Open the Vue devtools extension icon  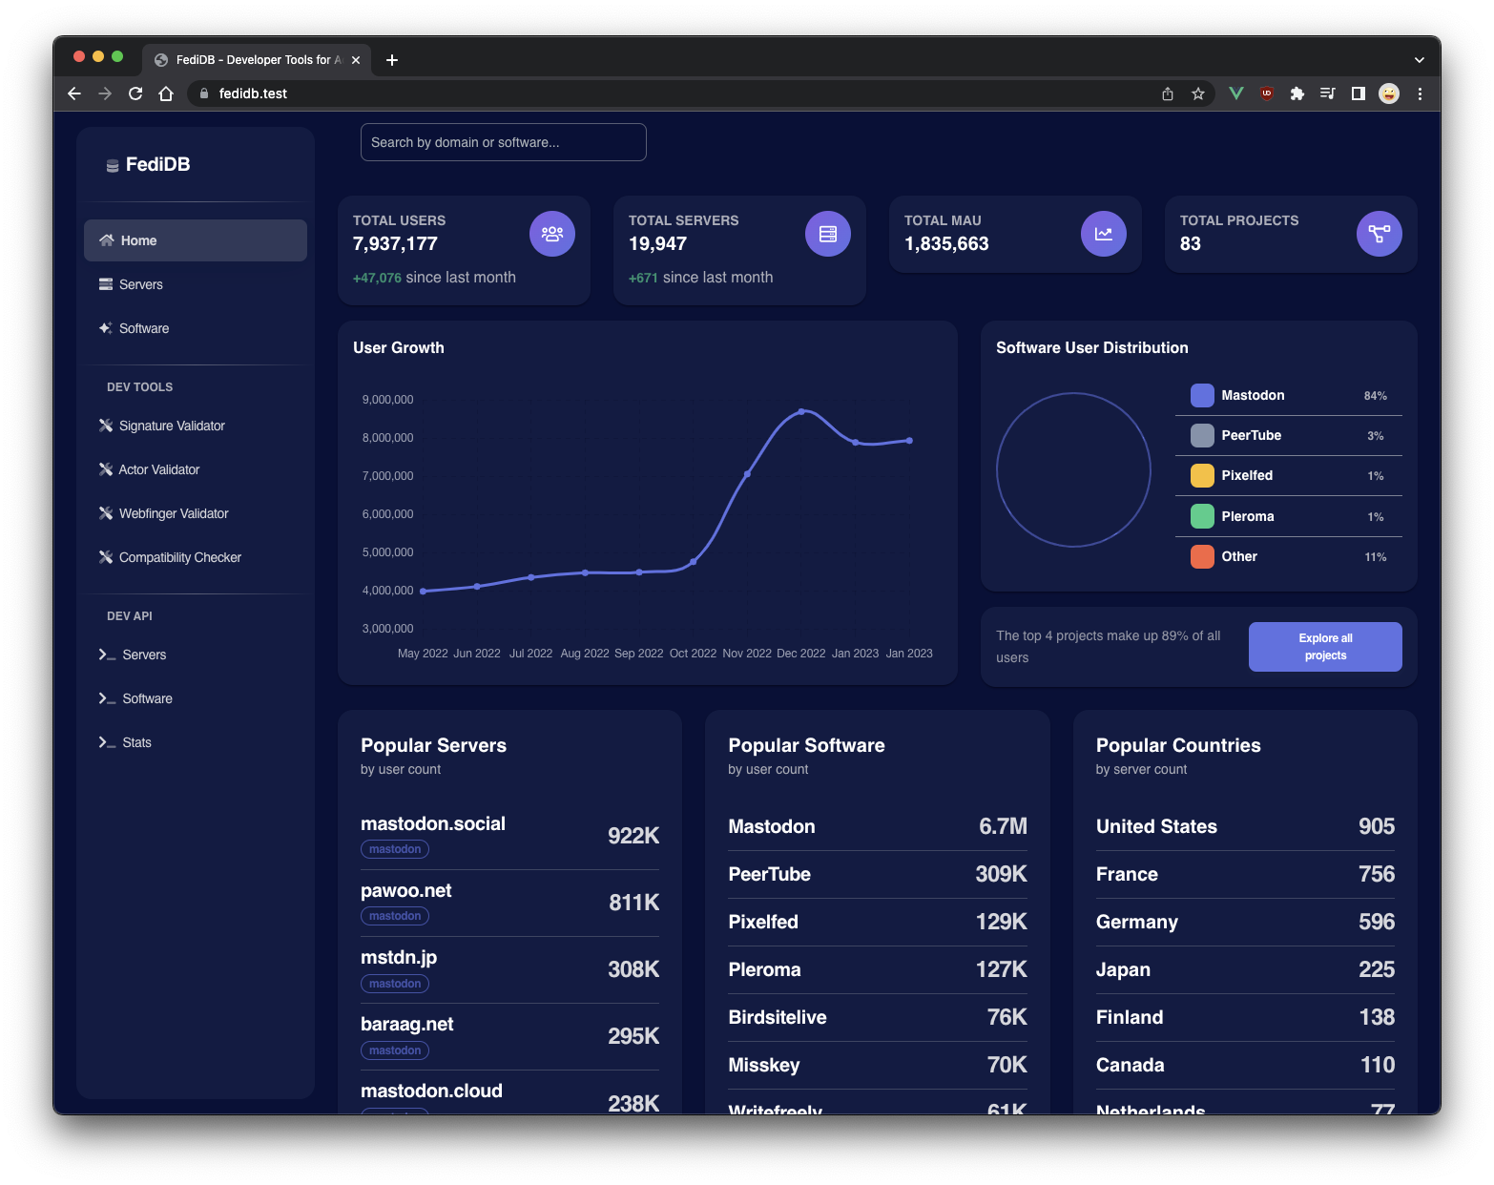point(1236,94)
